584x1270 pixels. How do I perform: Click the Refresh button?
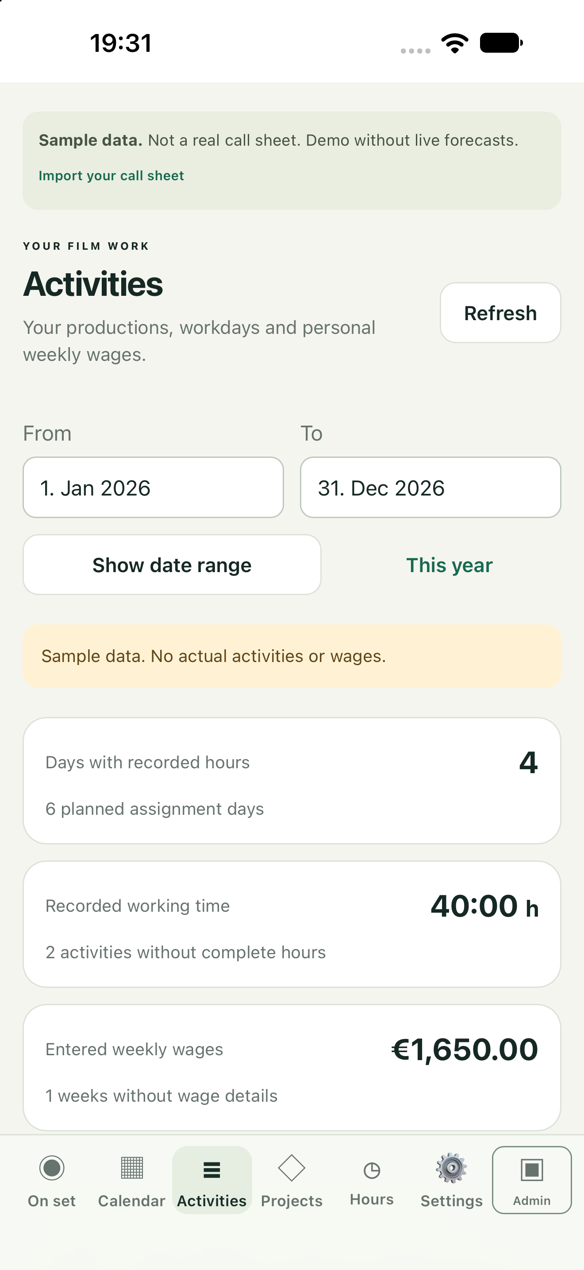pos(500,313)
